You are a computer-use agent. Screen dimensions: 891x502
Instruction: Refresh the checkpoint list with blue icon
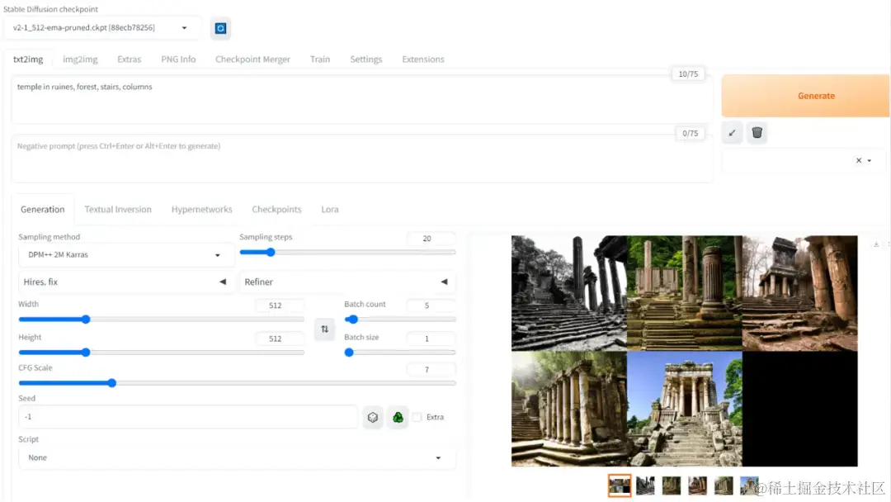(220, 28)
